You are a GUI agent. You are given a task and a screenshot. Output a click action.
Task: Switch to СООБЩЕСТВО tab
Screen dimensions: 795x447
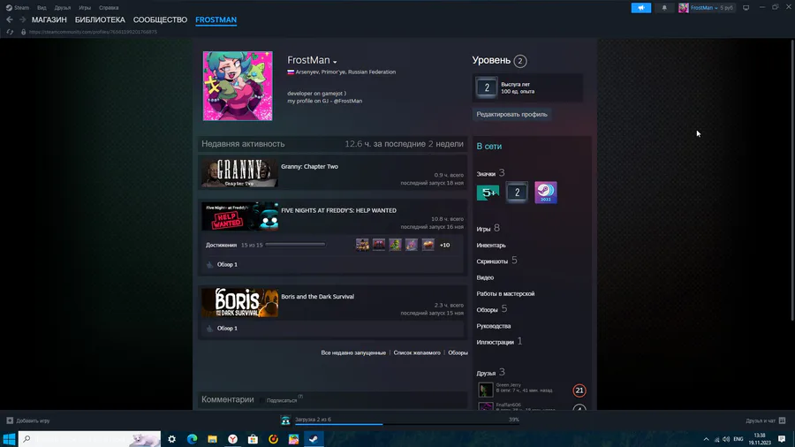coord(160,19)
